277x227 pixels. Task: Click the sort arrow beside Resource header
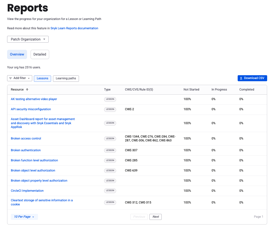(27, 90)
